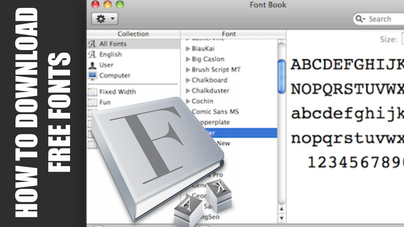
Task: Click the Font column header
Action: 229,34
